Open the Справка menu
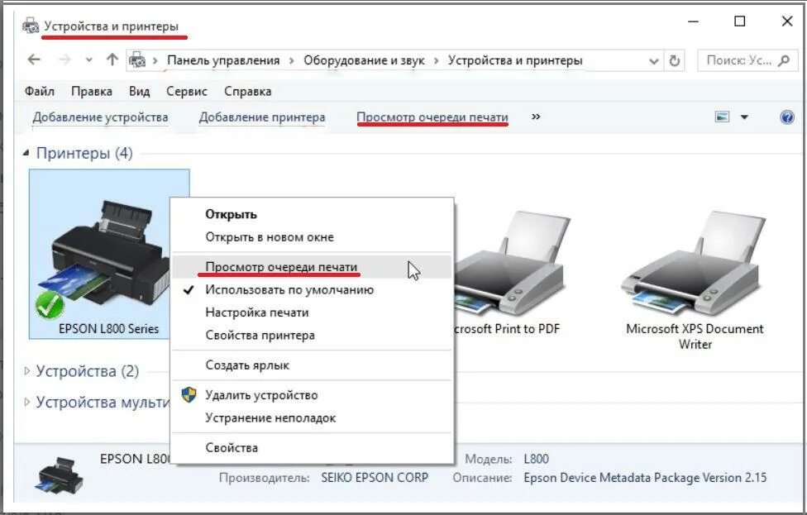The width and height of the screenshot is (807, 515). click(247, 91)
